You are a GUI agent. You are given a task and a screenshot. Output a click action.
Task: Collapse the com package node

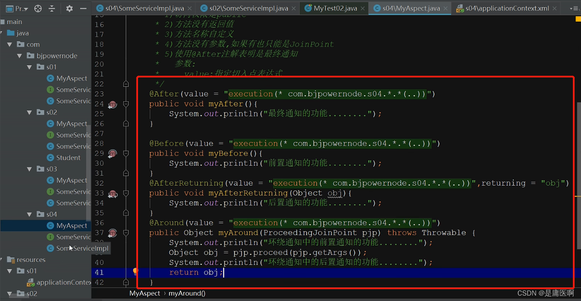point(10,44)
